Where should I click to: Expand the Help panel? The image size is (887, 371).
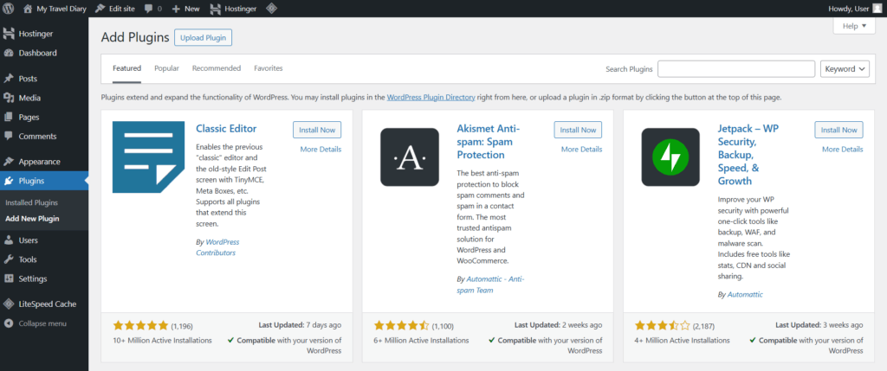[x=853, y=27]
